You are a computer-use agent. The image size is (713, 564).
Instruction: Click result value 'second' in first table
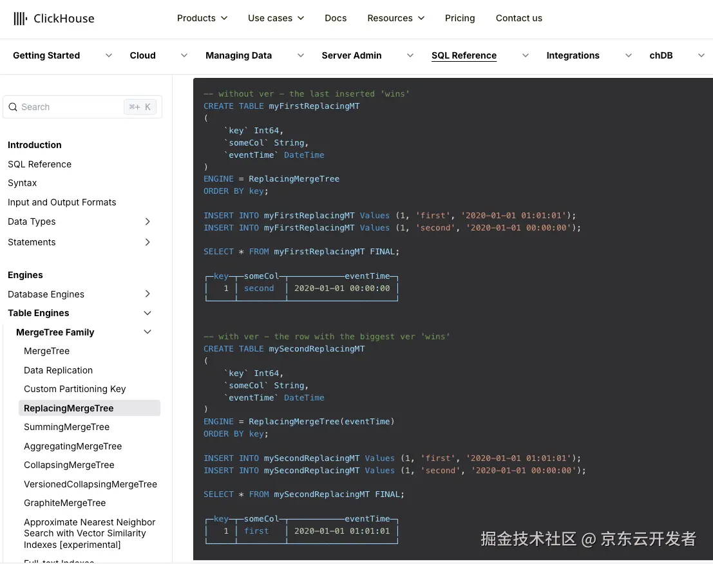click(x=259, y=288)
